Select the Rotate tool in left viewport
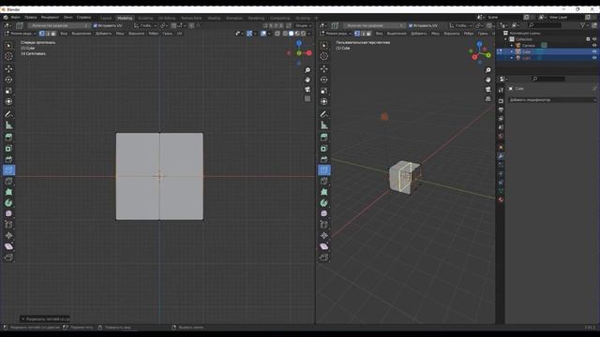The width and height of the screenshot is (600, 337). coord(8,80)
